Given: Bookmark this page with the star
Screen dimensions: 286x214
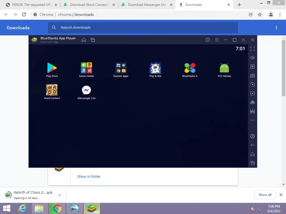Looking at the screenshot, I should [x=260, y=14].
